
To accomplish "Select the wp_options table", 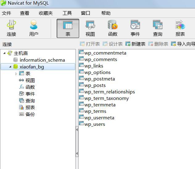I will click(x=97, y=72).
